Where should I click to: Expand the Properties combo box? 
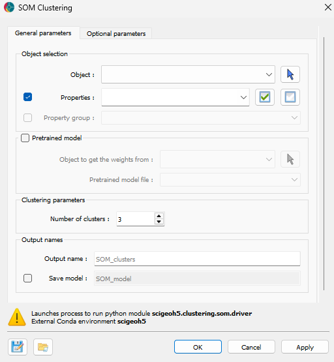tap(175, 97)
